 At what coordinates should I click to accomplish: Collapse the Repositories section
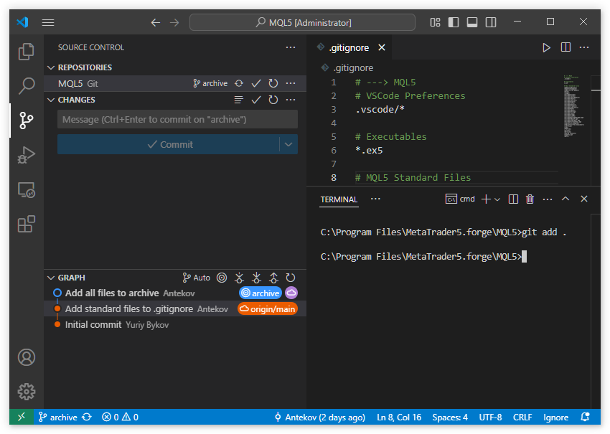[x=51, y=67]
